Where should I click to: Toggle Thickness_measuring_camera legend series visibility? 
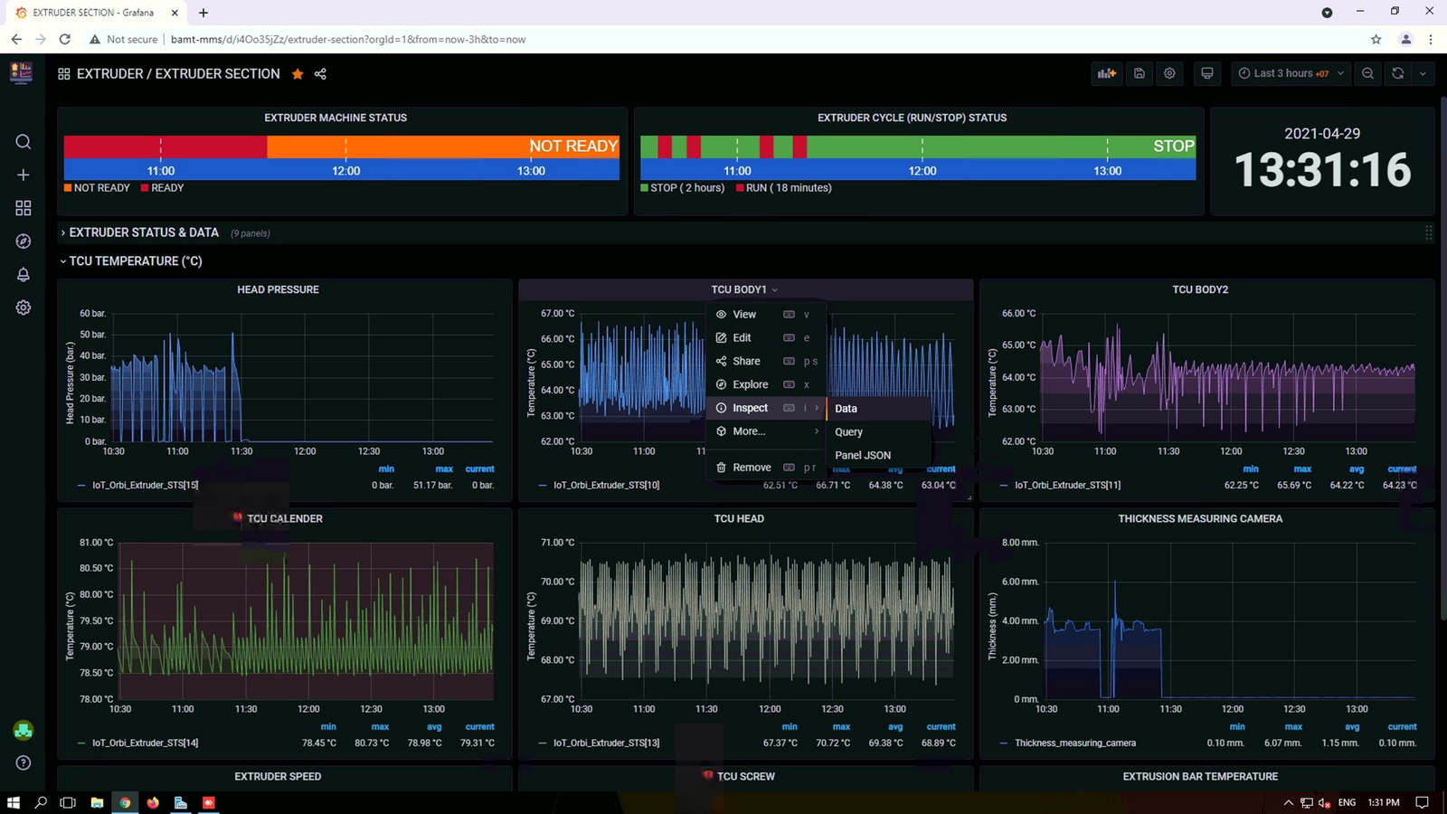1074,743
